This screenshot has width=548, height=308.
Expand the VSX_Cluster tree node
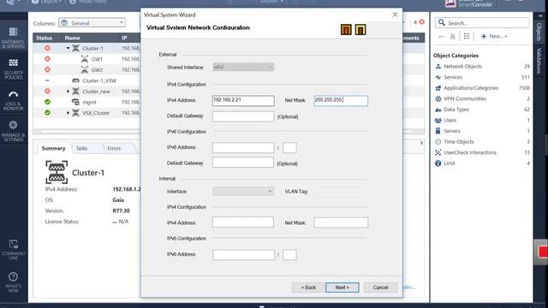68,113
